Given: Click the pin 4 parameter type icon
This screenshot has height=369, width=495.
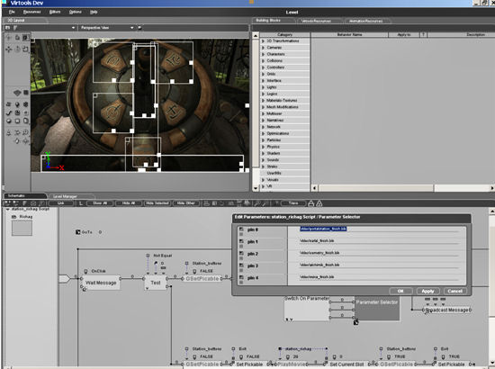Looking at the screenshot, I should (x=241, y=277).
